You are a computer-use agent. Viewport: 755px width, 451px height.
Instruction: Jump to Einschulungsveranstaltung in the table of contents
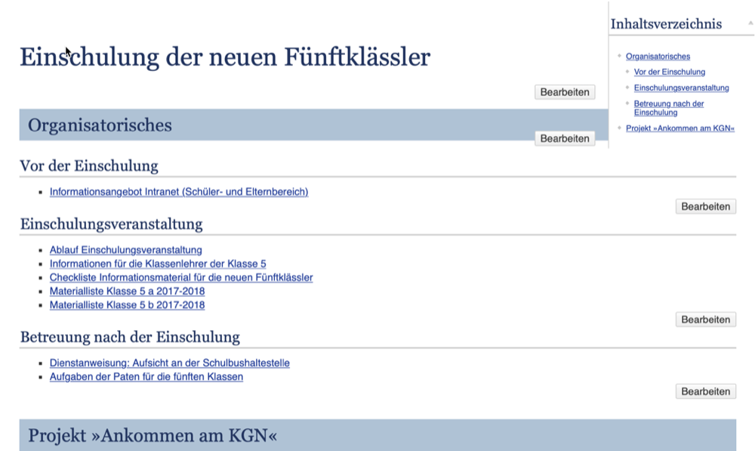click(x=681, y=88)
